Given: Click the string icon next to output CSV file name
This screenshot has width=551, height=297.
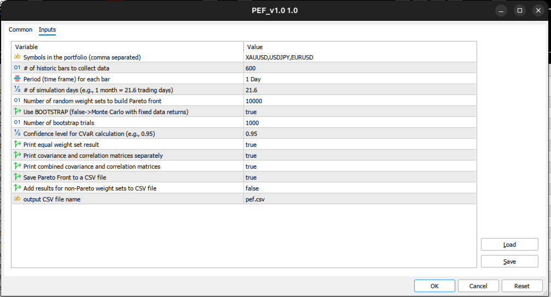Looking at the screenshot, I should point(17,199).
